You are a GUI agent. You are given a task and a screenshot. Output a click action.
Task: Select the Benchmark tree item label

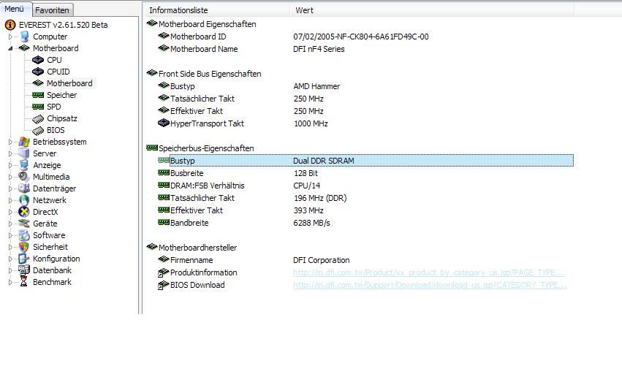(x=52, y=282)
